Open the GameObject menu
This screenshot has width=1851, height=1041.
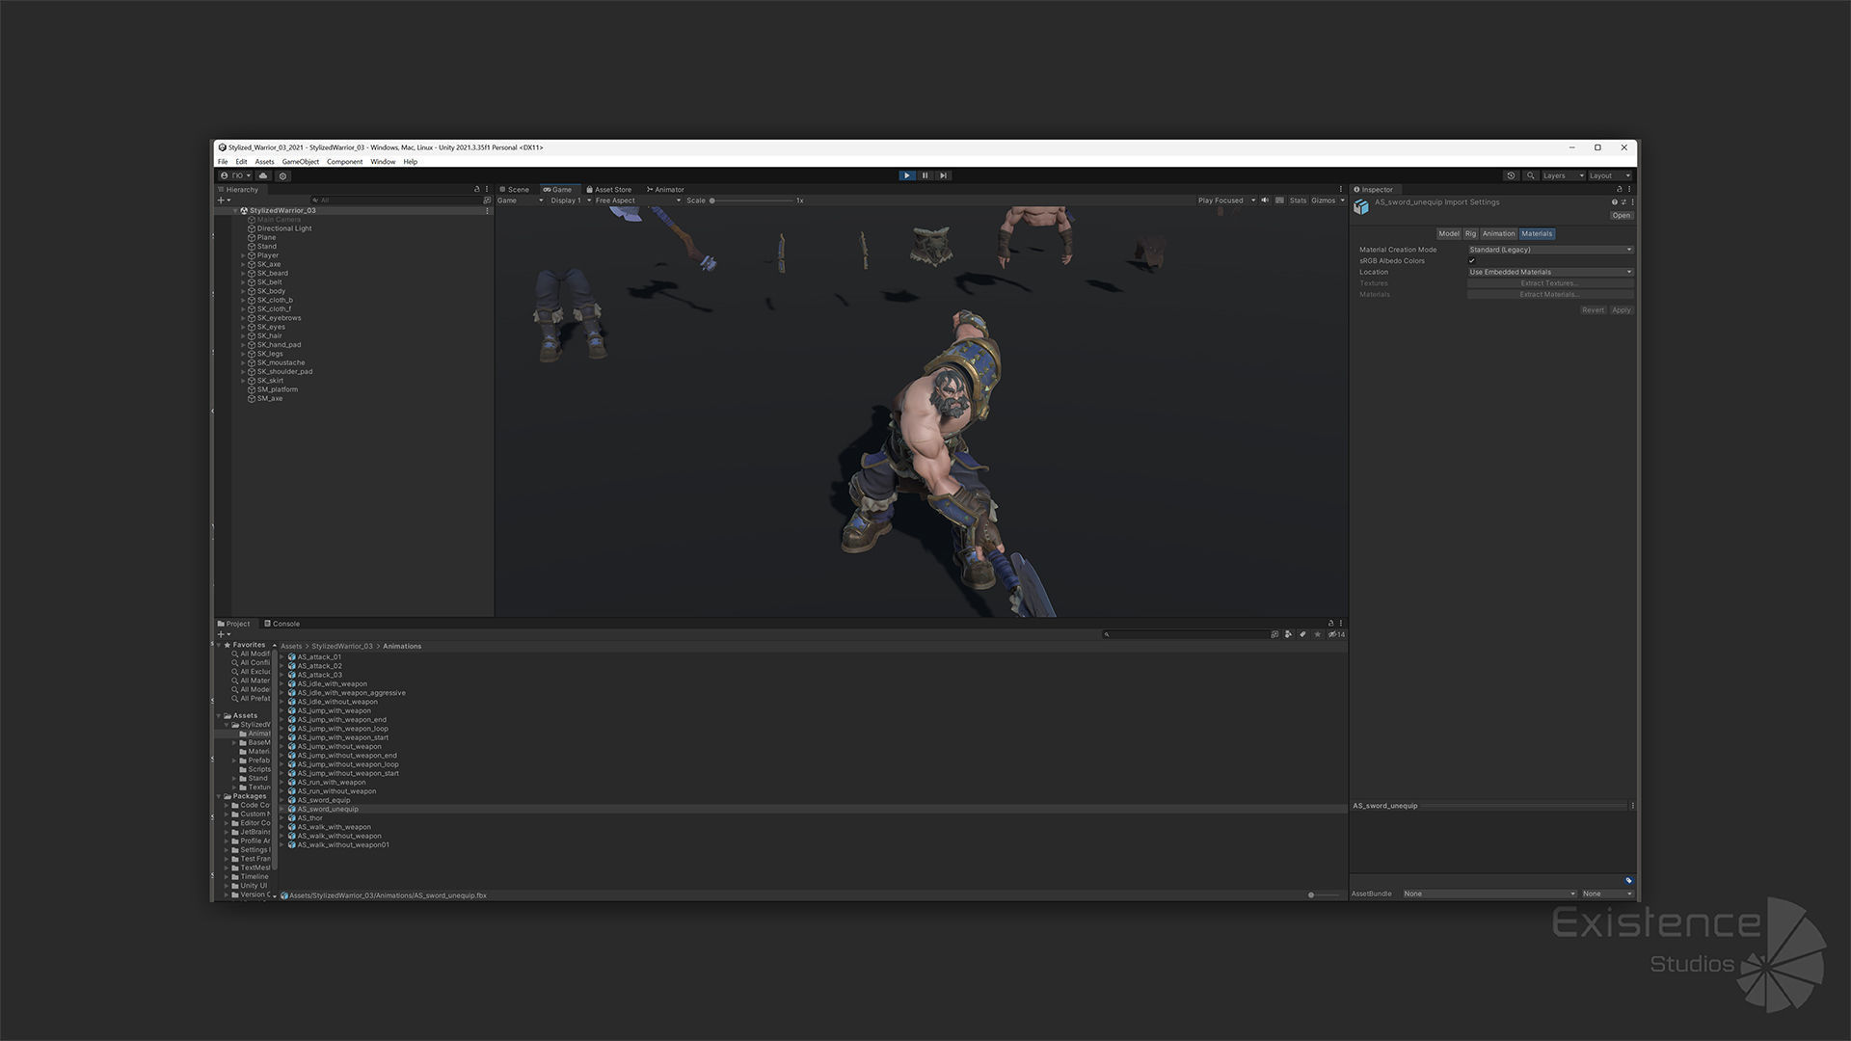300,162
